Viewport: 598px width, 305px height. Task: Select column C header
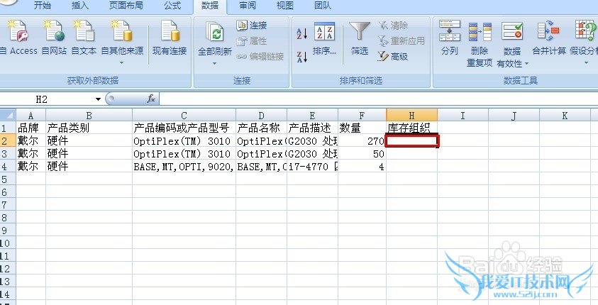[x=184, y=116]
